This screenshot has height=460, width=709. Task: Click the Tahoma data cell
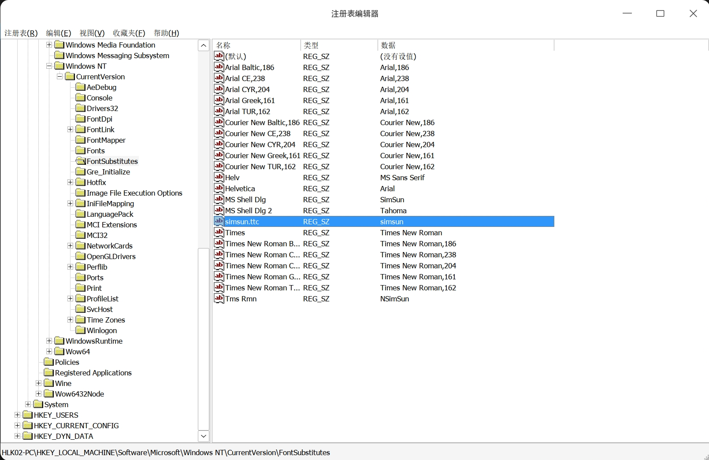tap(393, 211)
